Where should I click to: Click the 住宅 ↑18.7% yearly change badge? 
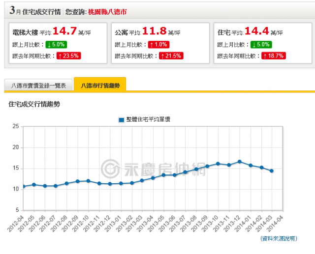click(274, 56)
